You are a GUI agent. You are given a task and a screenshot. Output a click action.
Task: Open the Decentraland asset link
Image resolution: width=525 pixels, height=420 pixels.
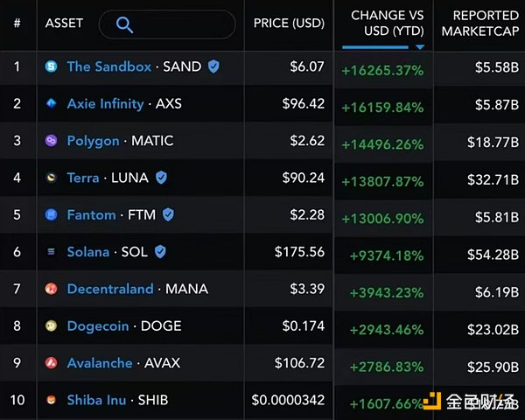point(109,289)
